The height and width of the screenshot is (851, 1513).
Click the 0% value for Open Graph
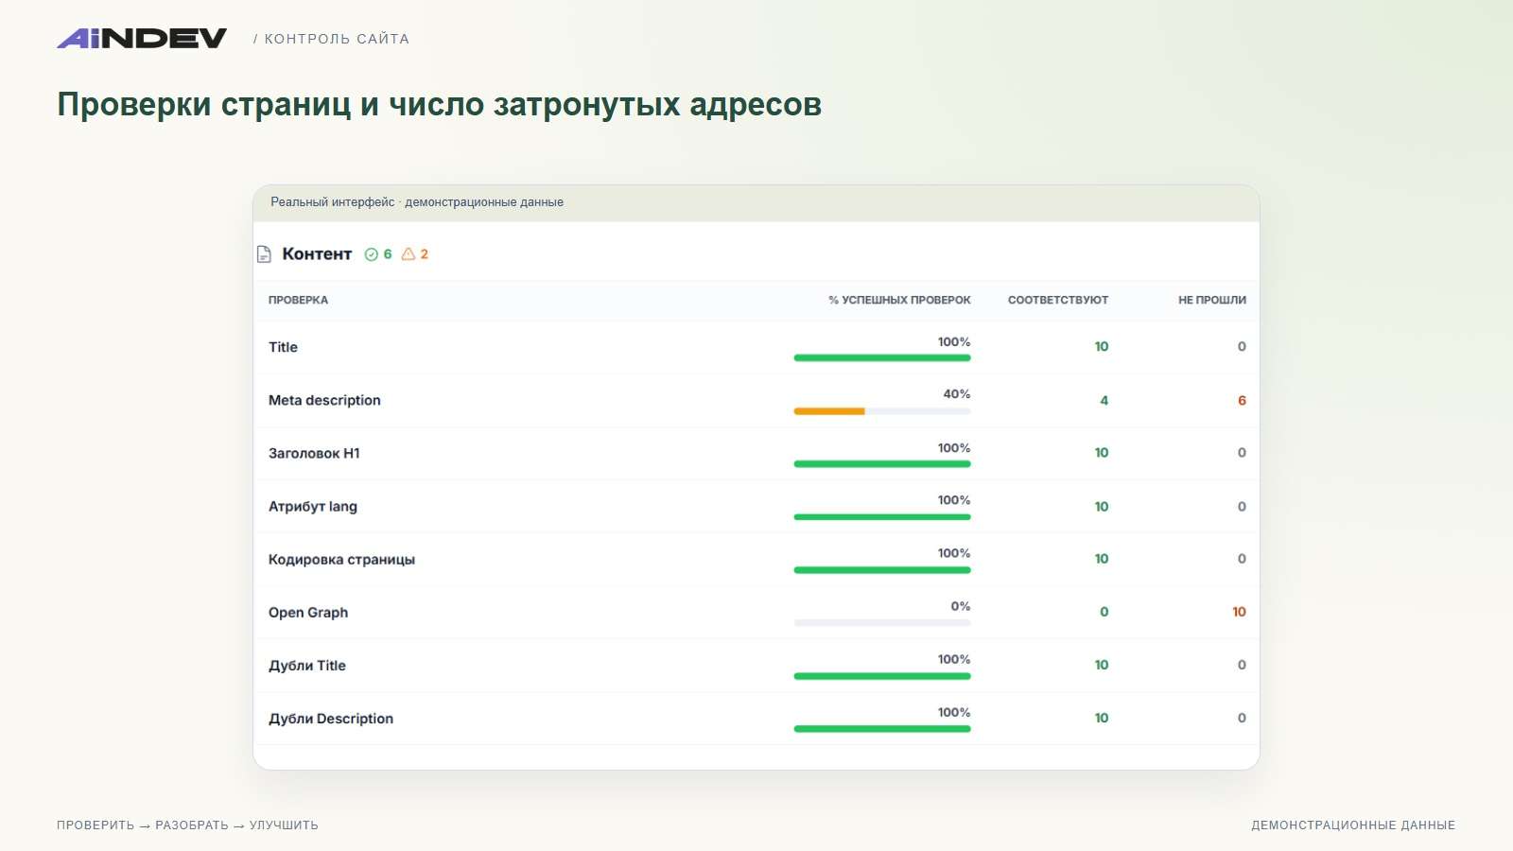tap(961, 606)
